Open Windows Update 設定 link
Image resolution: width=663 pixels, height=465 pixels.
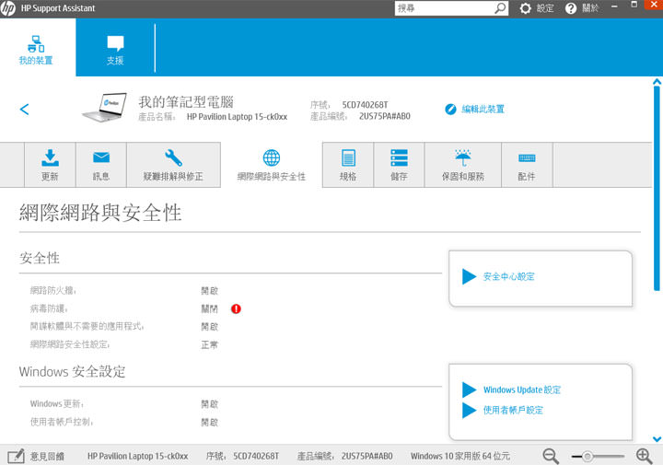[521, 389]
